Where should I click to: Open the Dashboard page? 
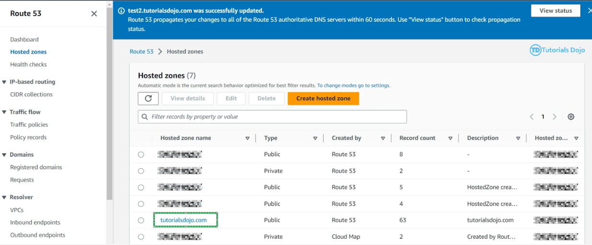pos(24,39)
